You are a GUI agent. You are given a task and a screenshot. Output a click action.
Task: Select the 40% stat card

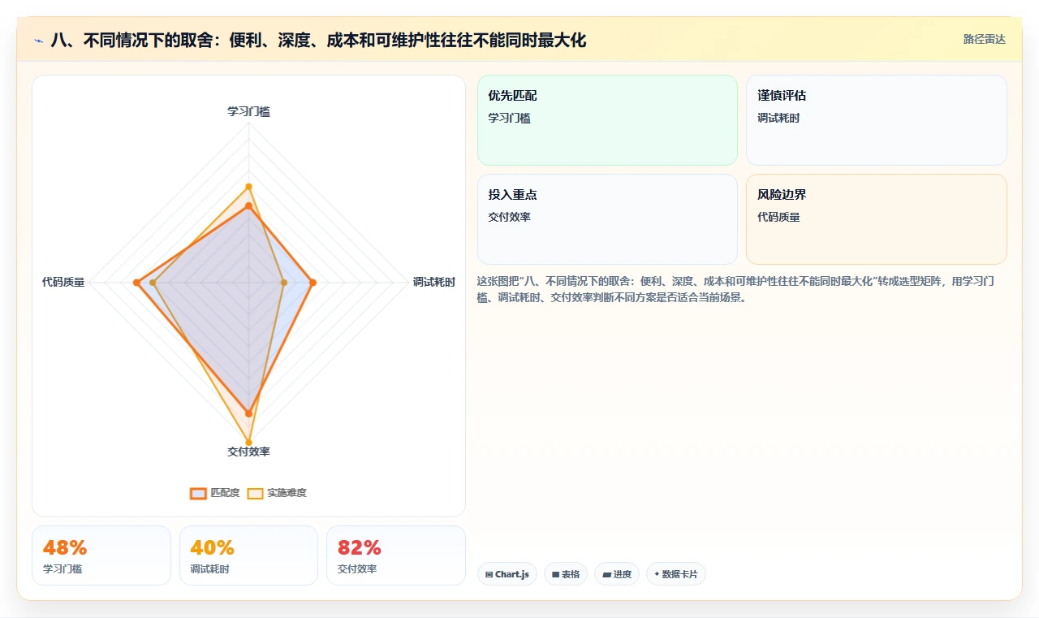click(248, 555)
